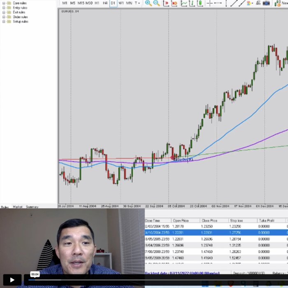Image resolution: width=288 pixels, height=288 pixels.
Task: Open the Market tab
Action: pos(18,207)
